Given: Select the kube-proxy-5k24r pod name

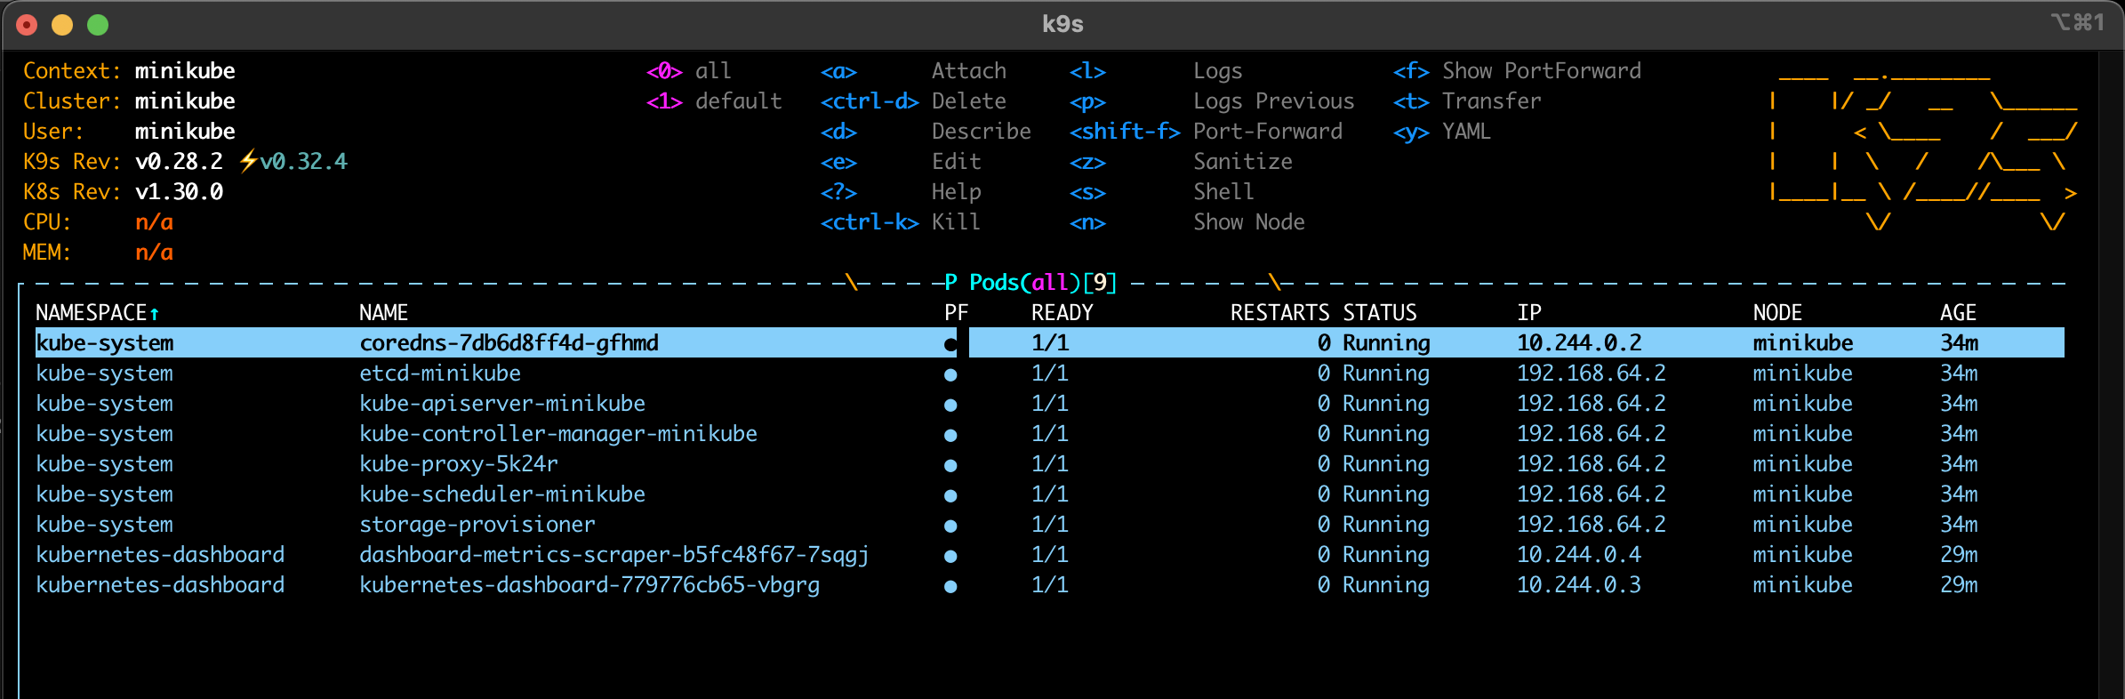Looking at the screenshot, I should point(458,463).
